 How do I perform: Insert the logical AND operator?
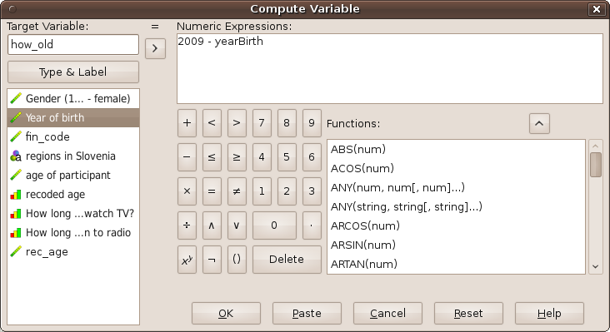[x=212, y=225]
